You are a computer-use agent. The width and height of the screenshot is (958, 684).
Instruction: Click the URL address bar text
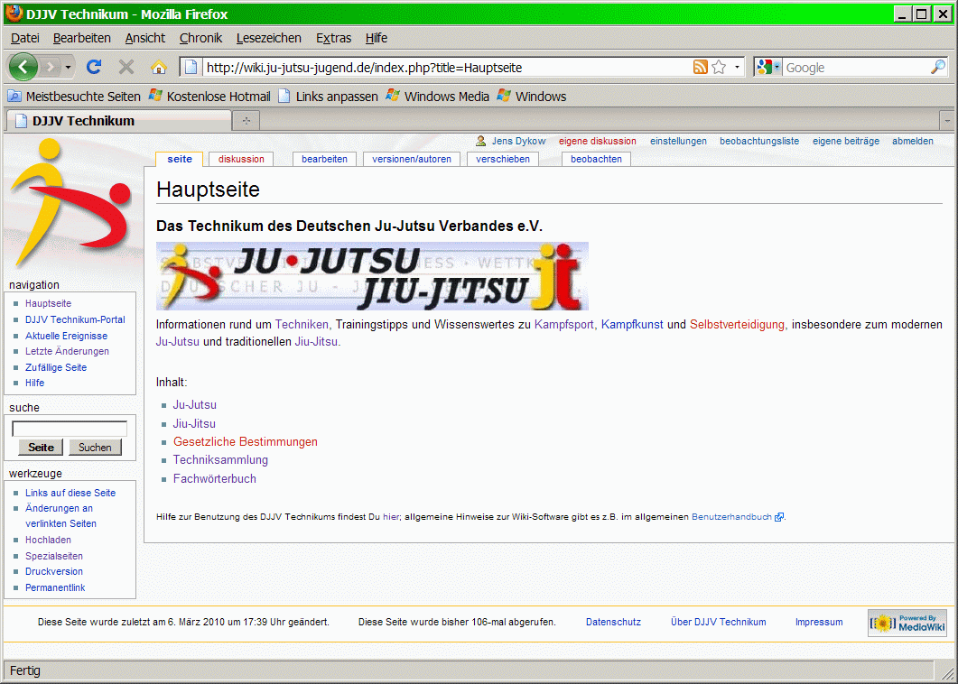(364, 67)
